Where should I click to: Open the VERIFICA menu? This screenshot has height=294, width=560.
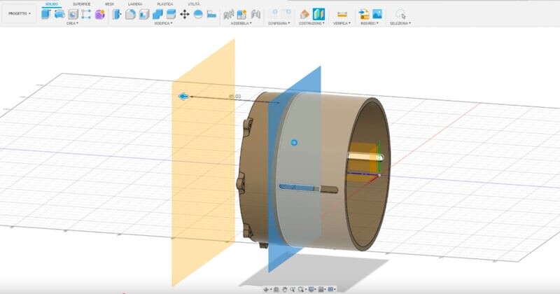342,23
